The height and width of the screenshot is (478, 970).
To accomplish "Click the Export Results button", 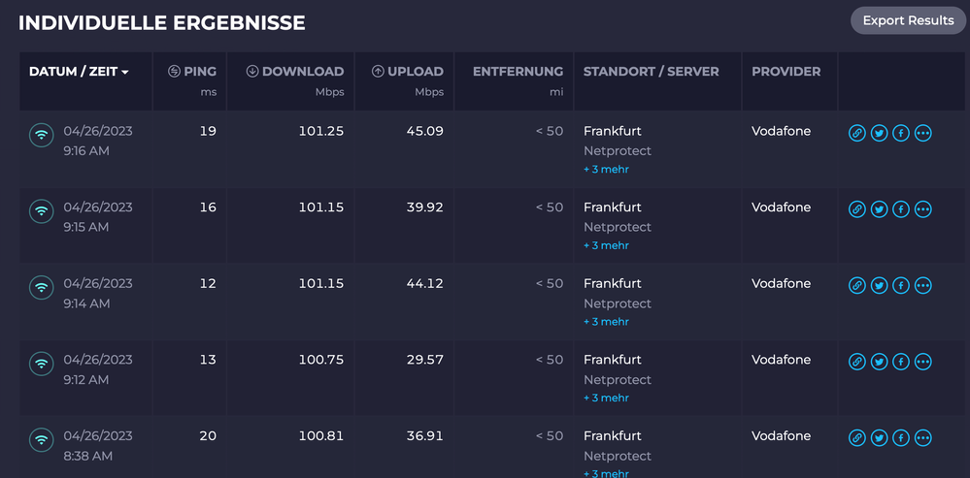I will click(x=908, y=20).
